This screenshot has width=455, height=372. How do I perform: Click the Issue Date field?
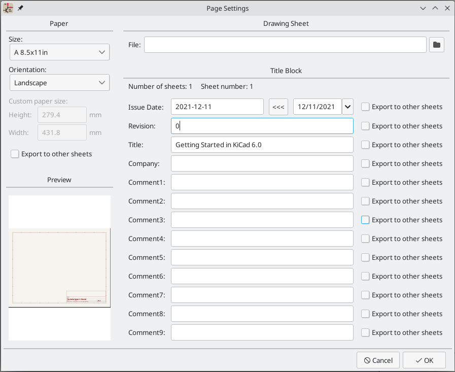point(217,107)
